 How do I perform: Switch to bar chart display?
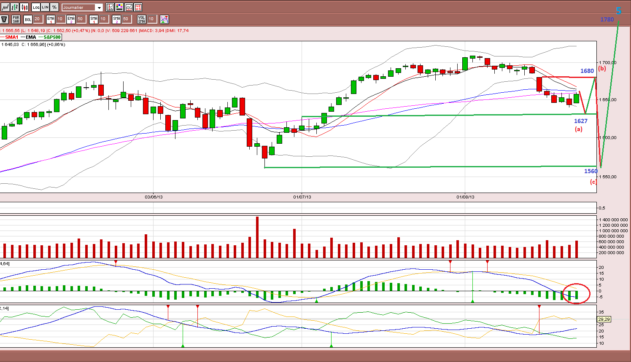[x=15, y=7]
